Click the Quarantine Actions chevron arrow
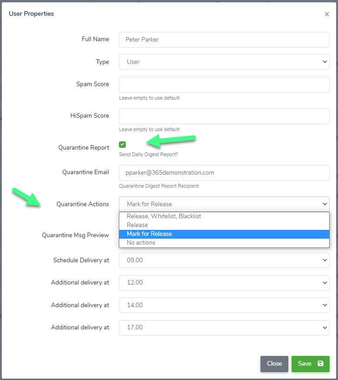 [x=325, y=204]
